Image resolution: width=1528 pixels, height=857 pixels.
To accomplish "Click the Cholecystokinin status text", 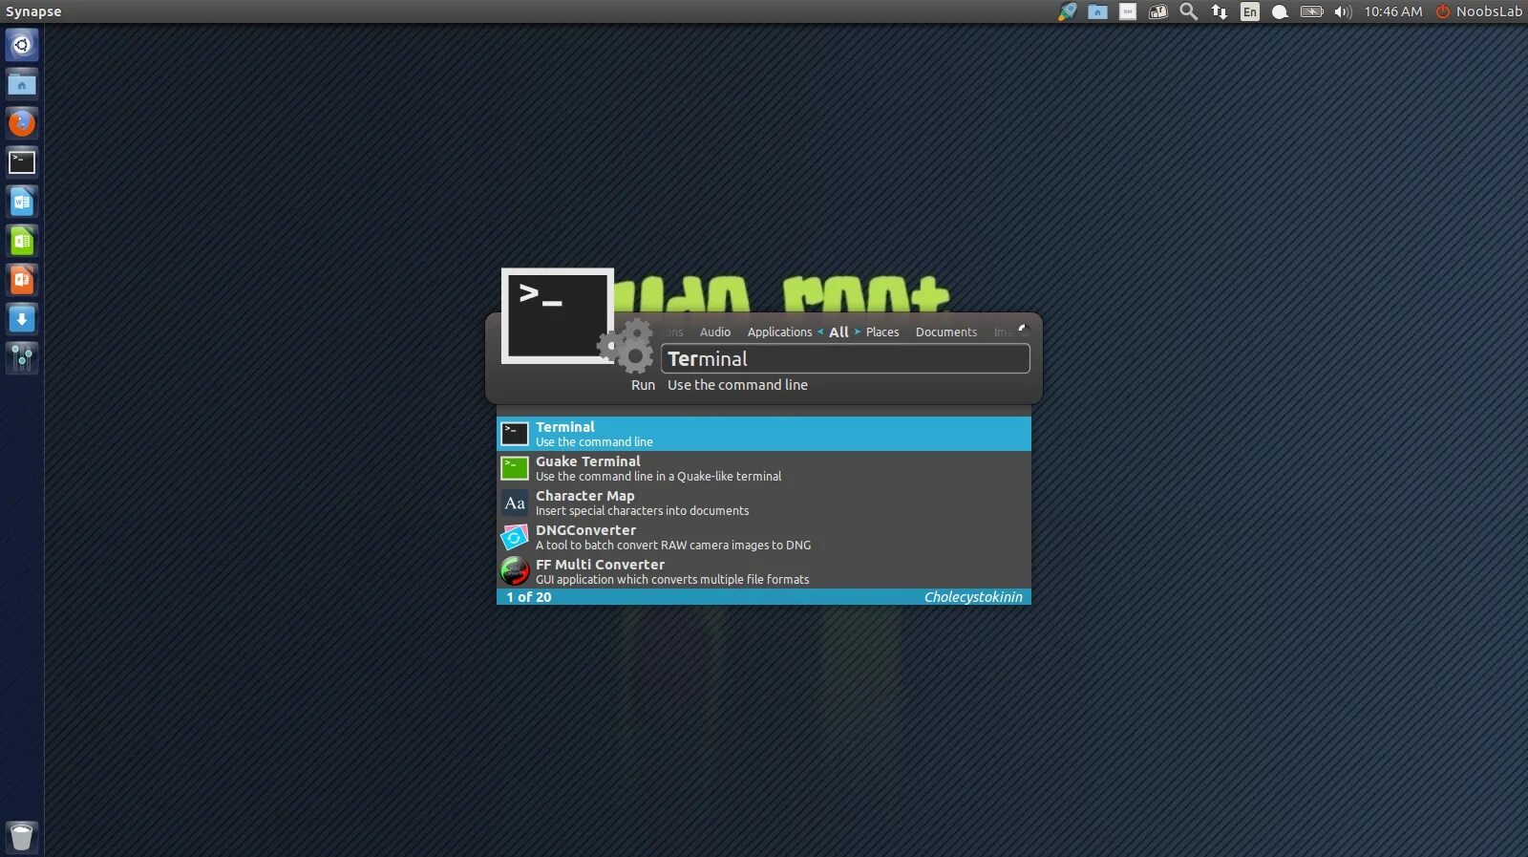I will pyautogui.click(x=973, y=597).
